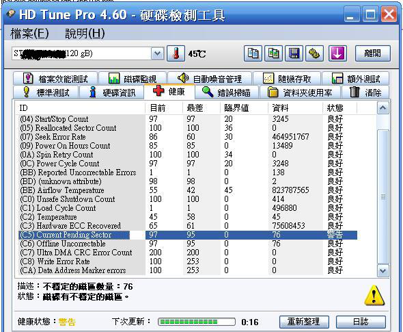Click the 狀態 column header
403x332 pixels.
339,108
